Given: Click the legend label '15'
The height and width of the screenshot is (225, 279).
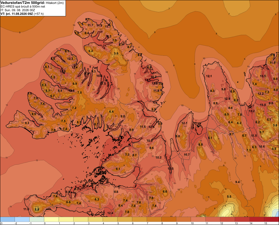Looking at the screenshot, I should [x=266, y=223].
